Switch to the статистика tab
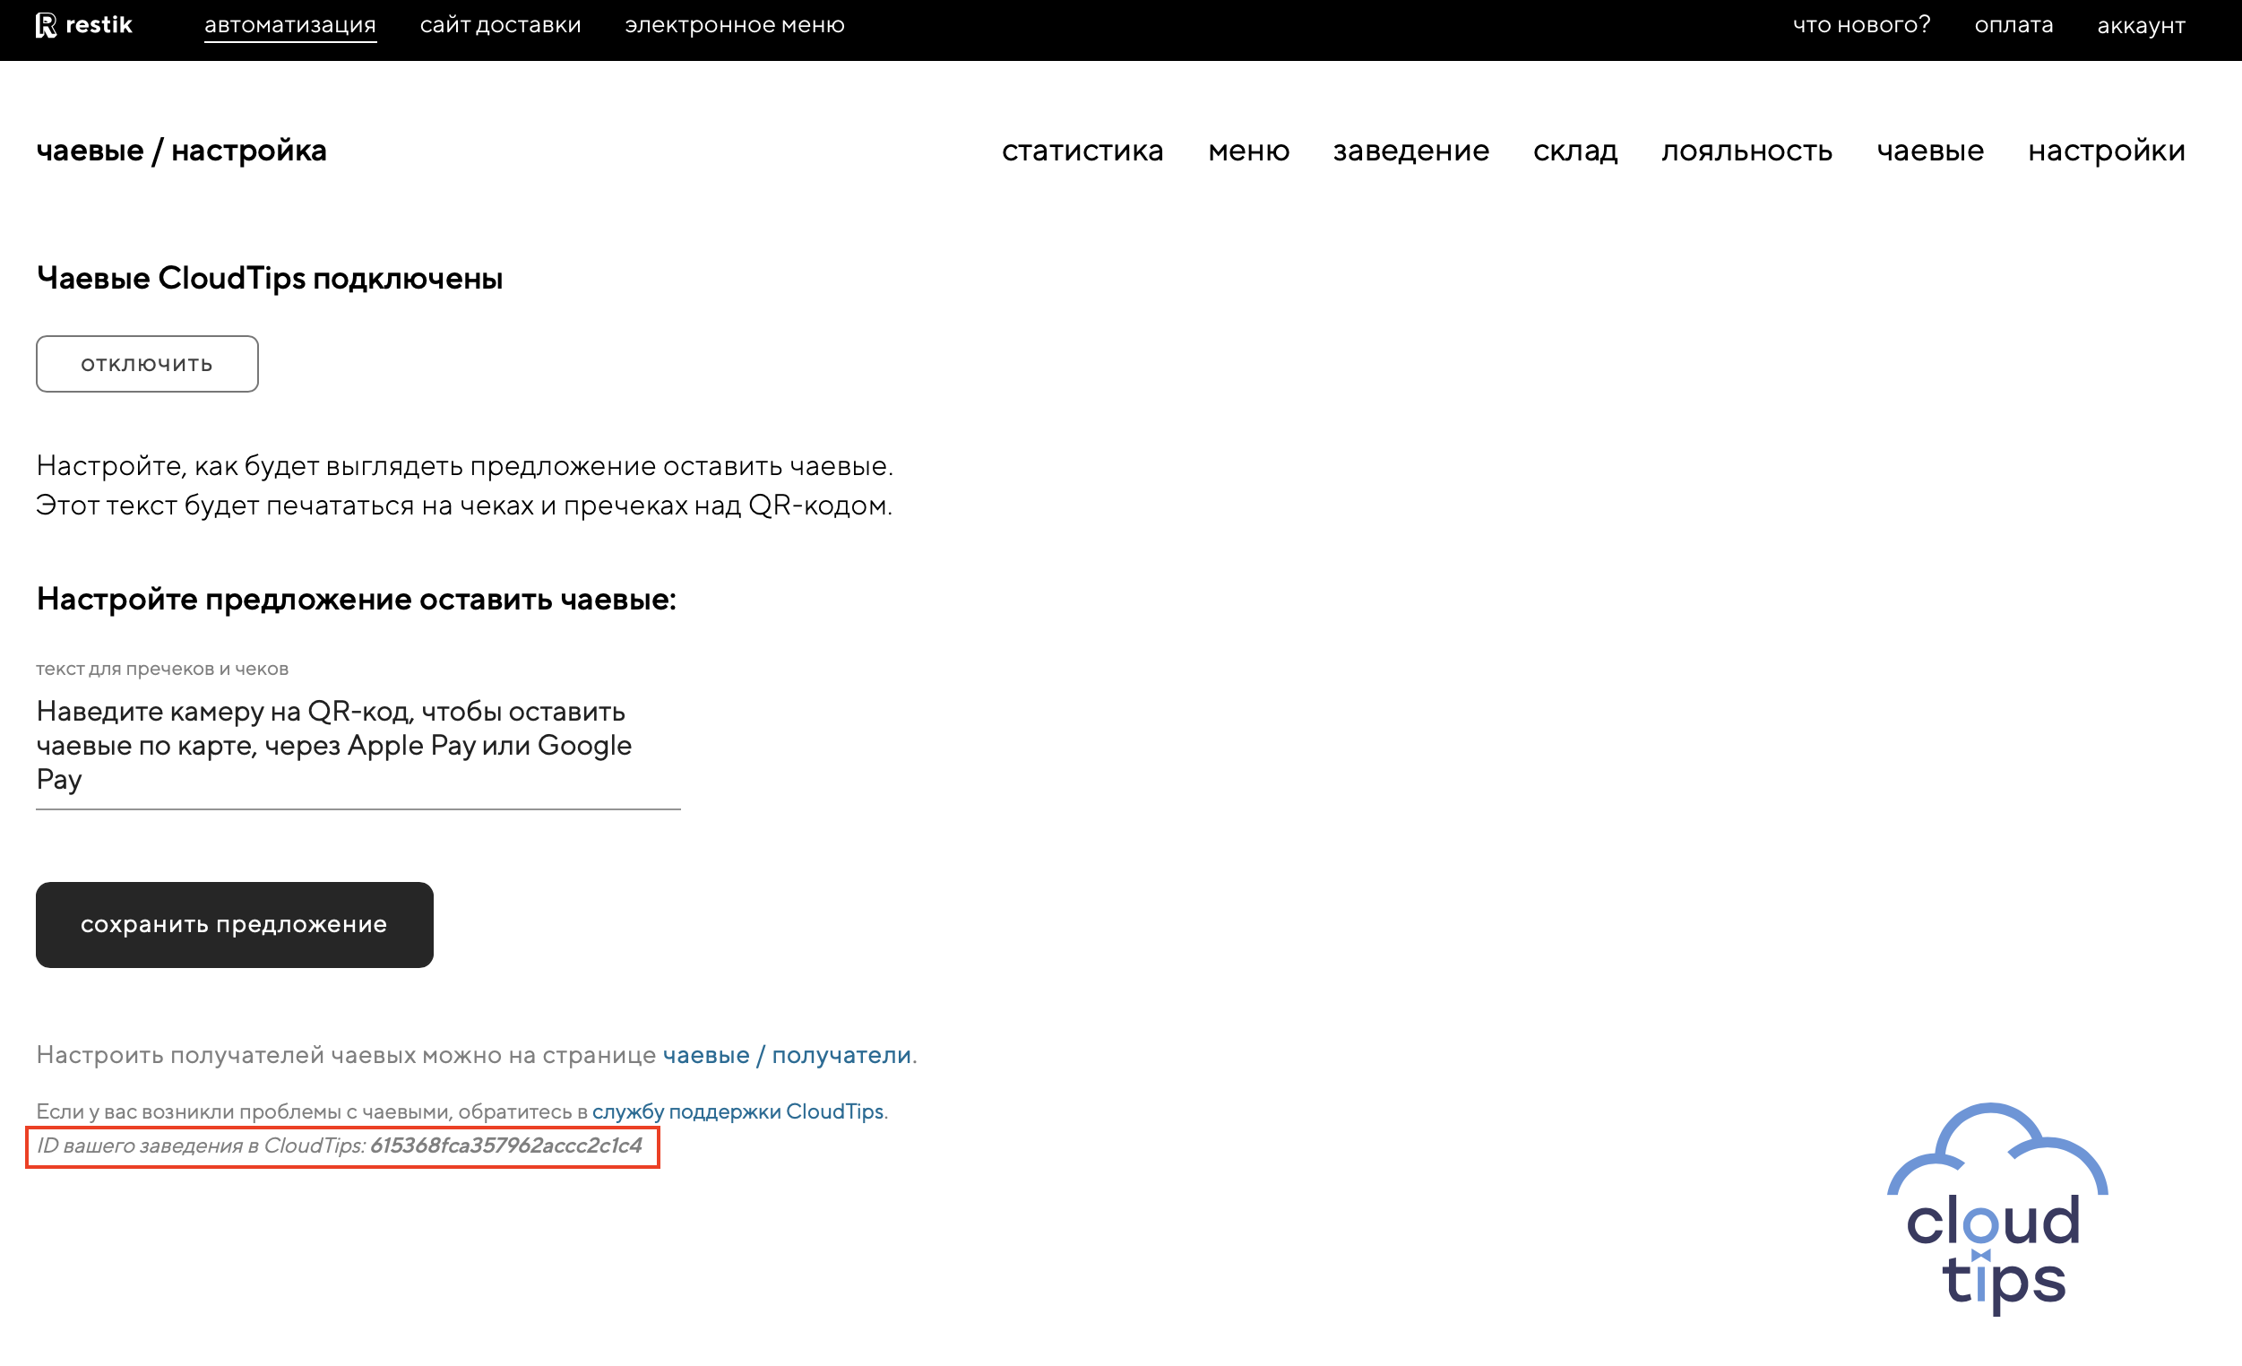The image size is (2242, 1366). (1082, 151)
